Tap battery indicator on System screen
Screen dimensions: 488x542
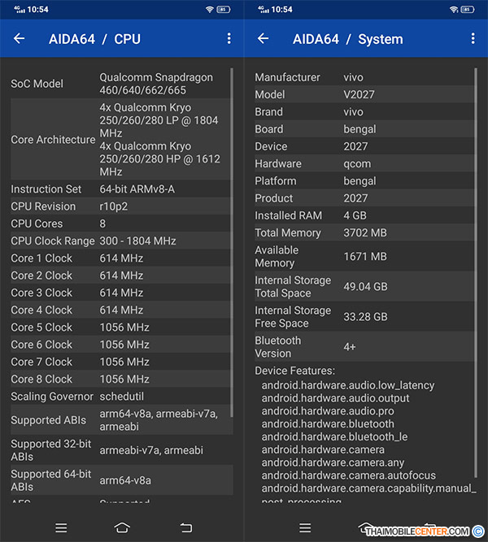pyautogui.click(x=468, y=9)
